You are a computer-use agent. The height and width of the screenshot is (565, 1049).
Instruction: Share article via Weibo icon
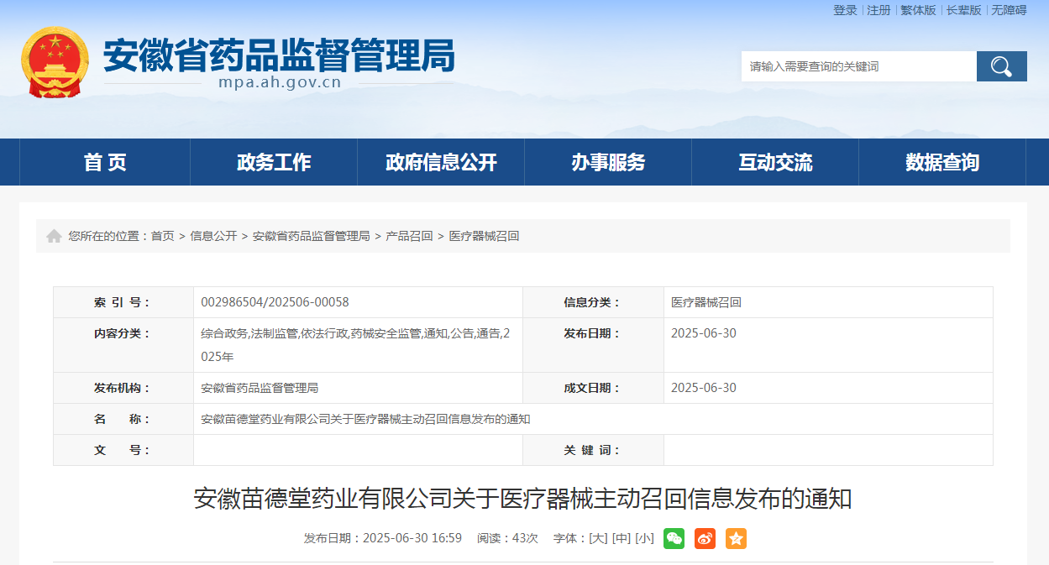[x=705, y=538]
